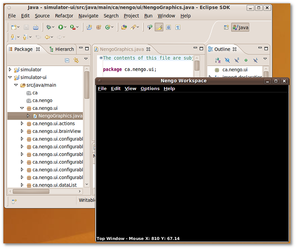Open dropdown next to the Back arrow
Image resolution: width=296 pixels, height=249 pixels.
(x=52, y=37)
